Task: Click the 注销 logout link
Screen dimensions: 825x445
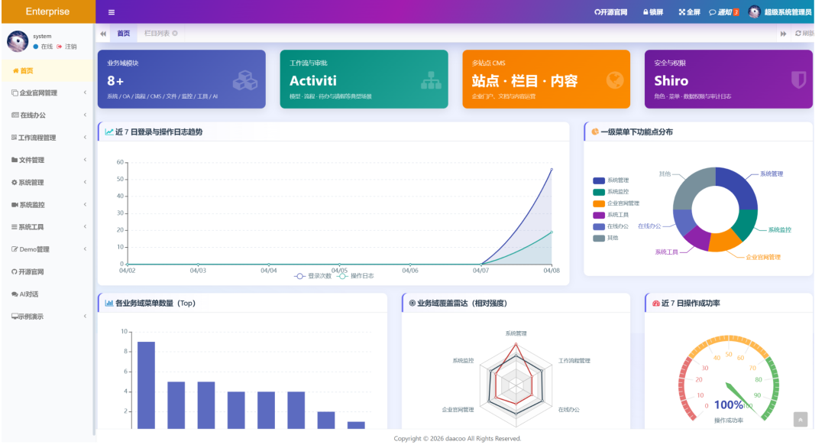Action: pos(66,47)
